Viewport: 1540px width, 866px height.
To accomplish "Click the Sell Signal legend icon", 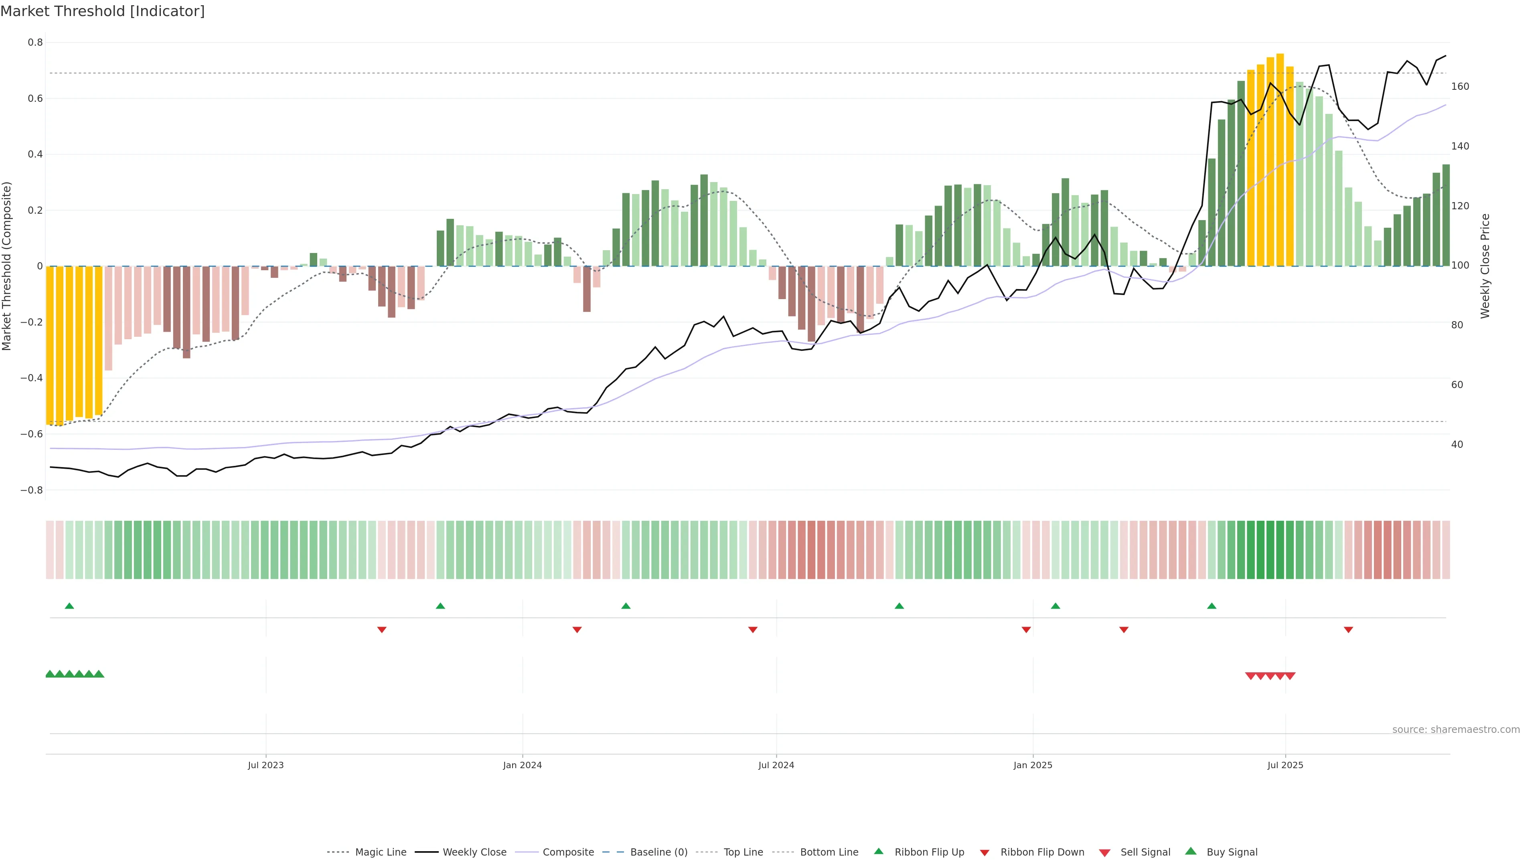I will tap(1105, 853).
